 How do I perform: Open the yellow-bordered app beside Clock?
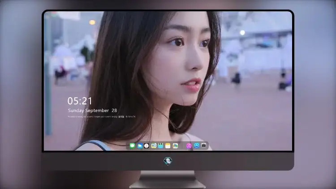click(154, 146)
